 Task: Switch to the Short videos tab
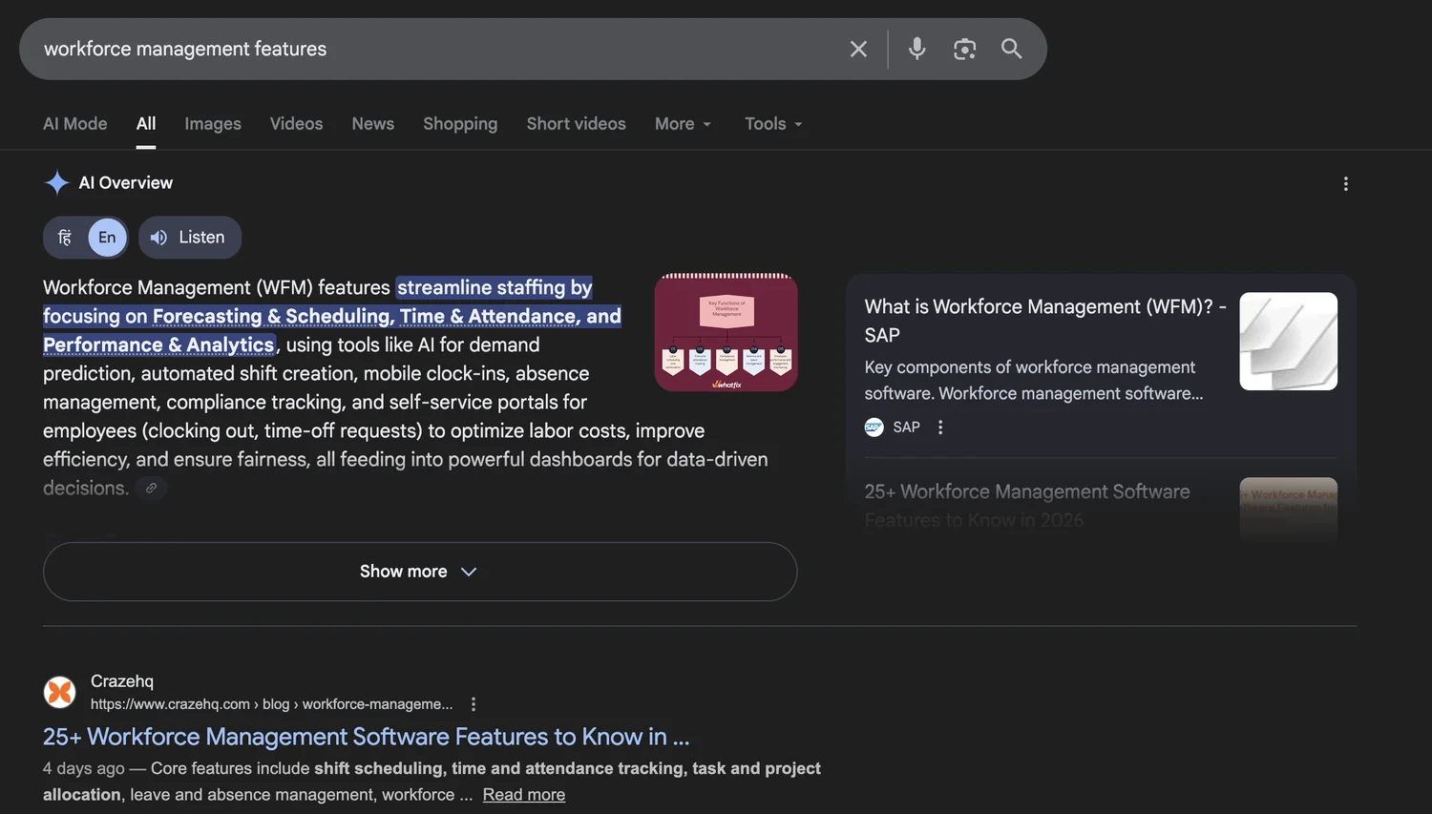pos(577,124)
